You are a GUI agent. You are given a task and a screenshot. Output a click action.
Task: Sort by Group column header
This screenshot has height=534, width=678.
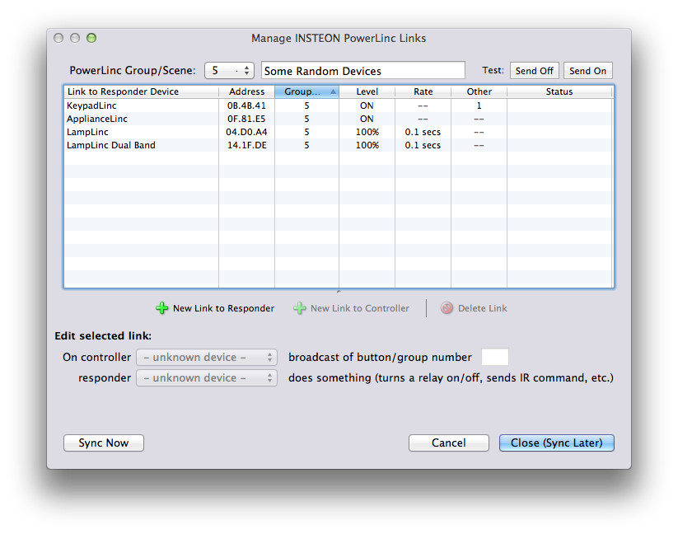pyautogui.click(x=306, y=91)
